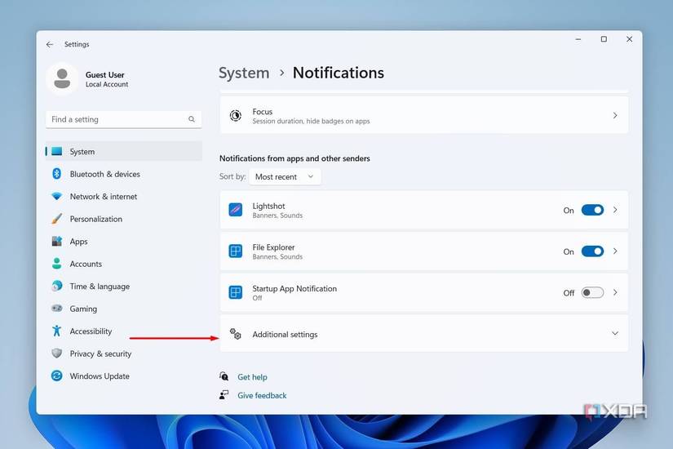Click the Get help link
The image size is (673, 449).
click(252, 377)
